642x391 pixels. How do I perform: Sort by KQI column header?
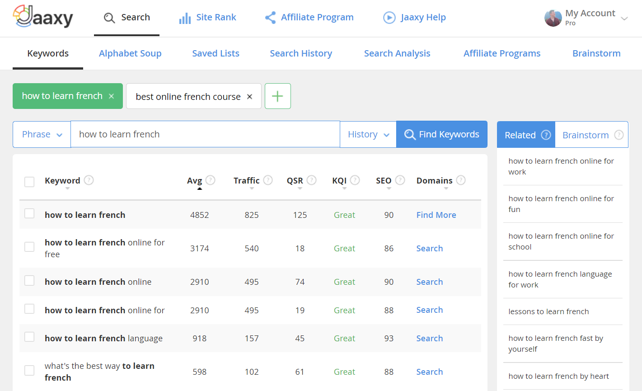click(x=339, y=180)
